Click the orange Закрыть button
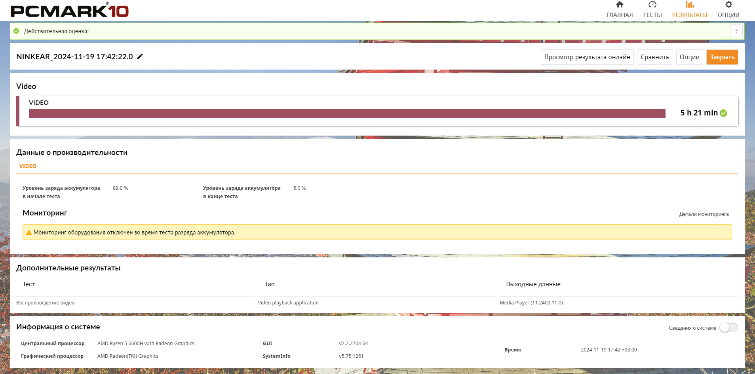 point(722,57)
